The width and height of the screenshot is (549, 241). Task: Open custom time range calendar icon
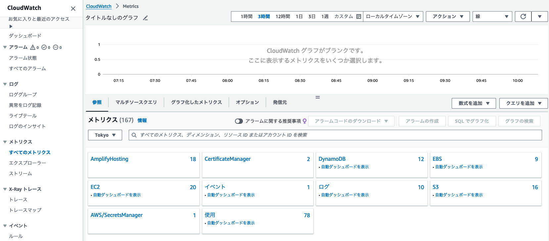359,17
